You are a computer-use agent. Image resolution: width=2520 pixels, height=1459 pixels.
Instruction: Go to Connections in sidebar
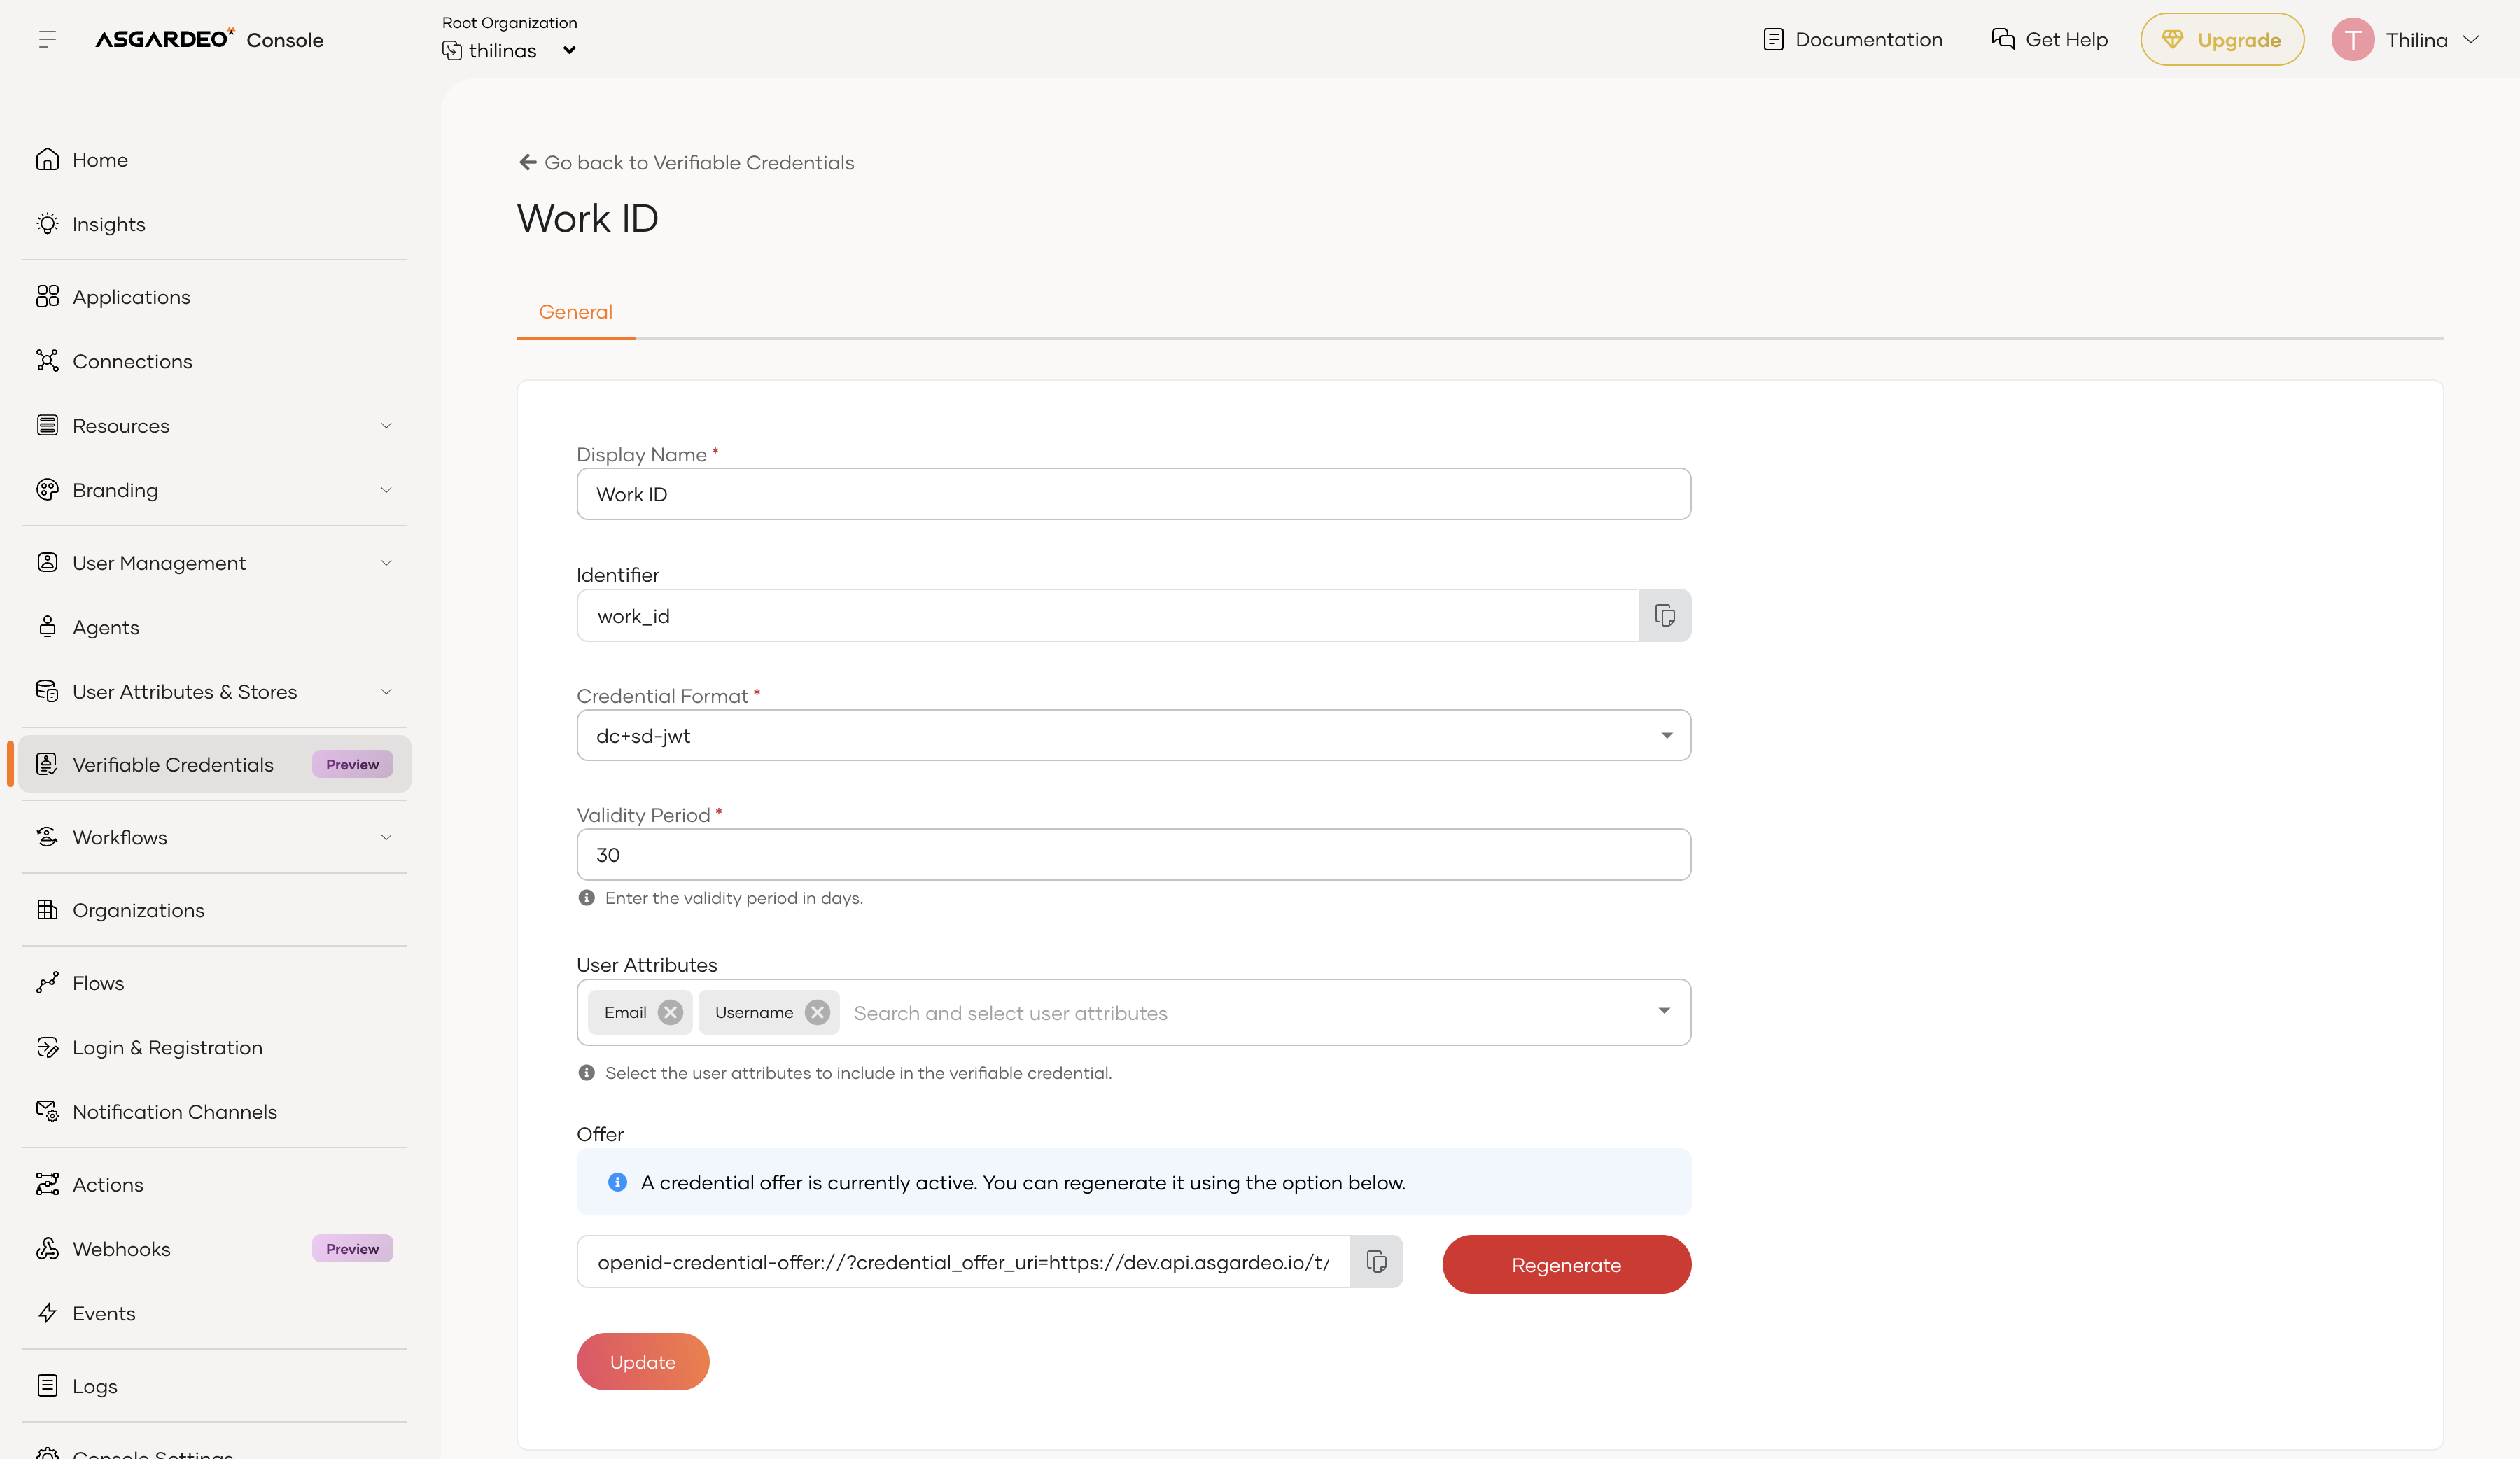coord(132,361)
